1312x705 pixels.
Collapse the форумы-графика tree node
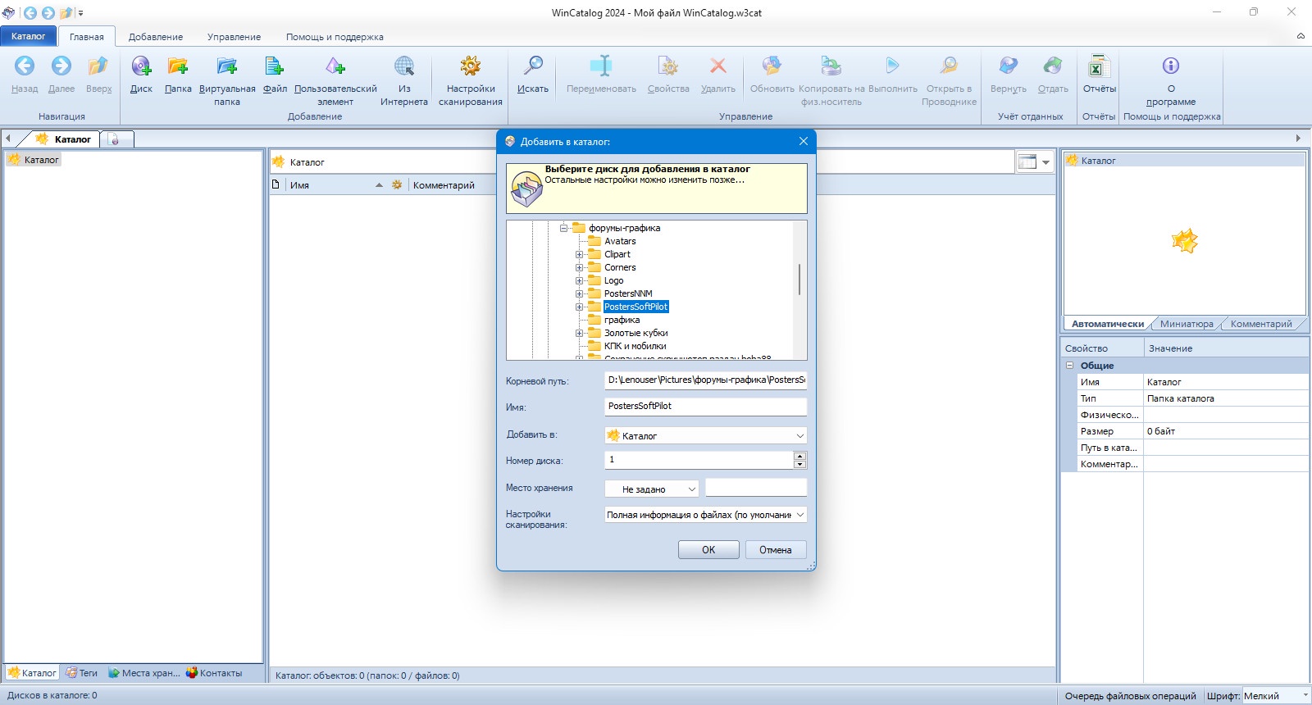tap(563, 228)
